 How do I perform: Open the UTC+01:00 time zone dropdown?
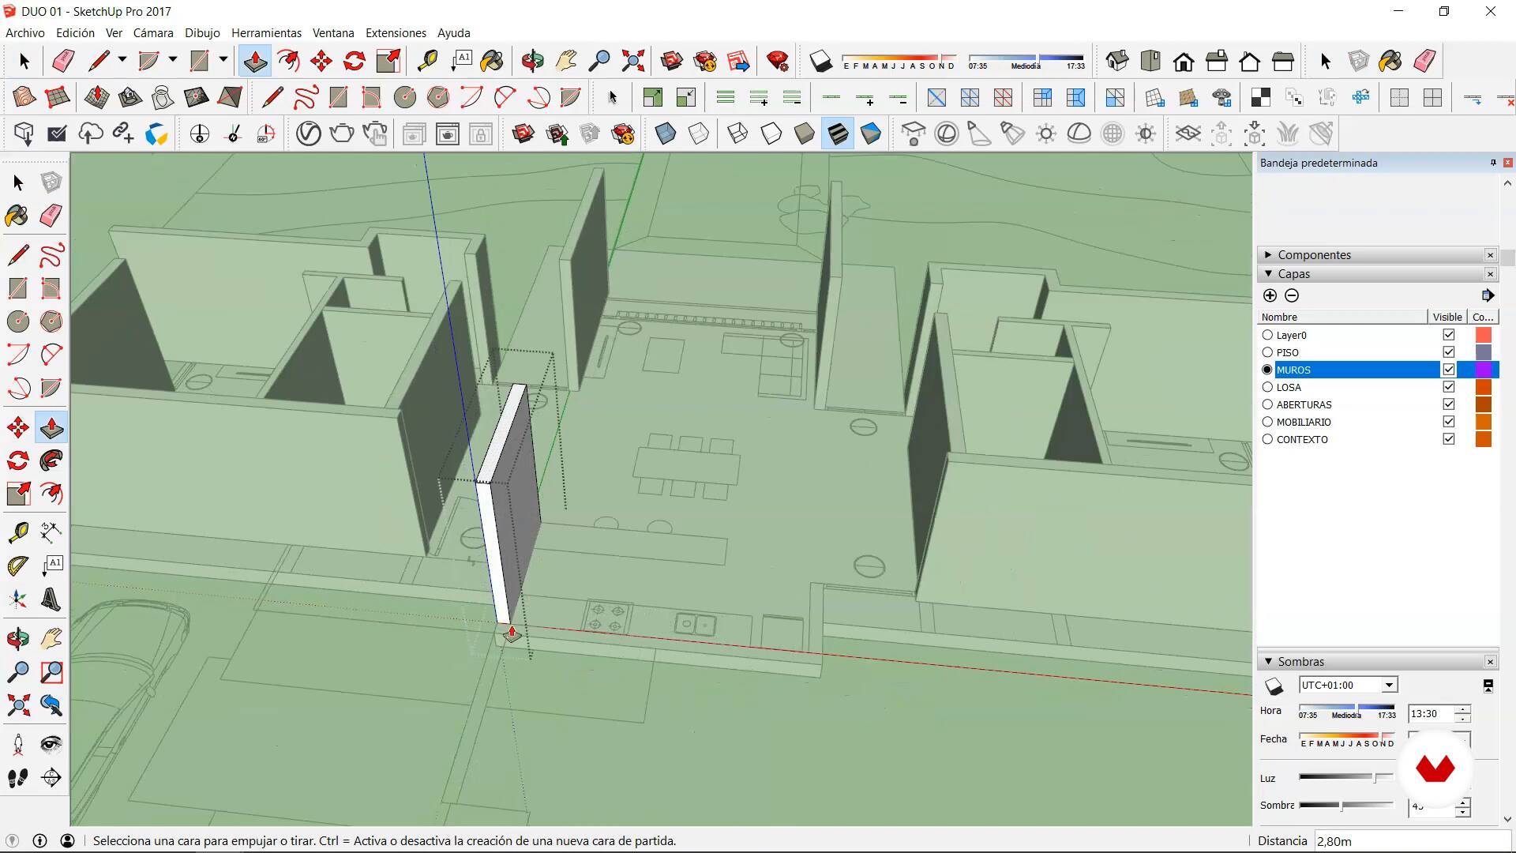tap(1389, 685)
